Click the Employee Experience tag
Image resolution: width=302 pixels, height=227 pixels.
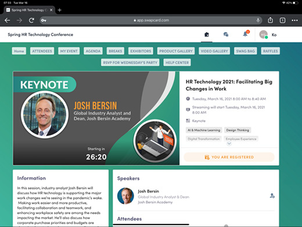pos(241,139)
